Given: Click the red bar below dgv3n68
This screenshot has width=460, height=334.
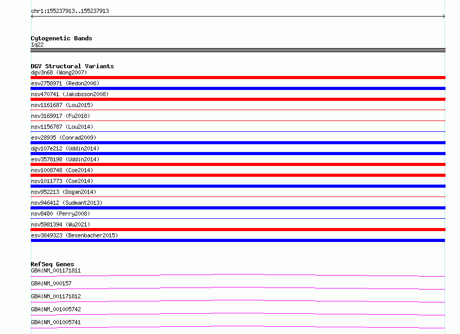Looking at the screenshot, I should point(238,78).
